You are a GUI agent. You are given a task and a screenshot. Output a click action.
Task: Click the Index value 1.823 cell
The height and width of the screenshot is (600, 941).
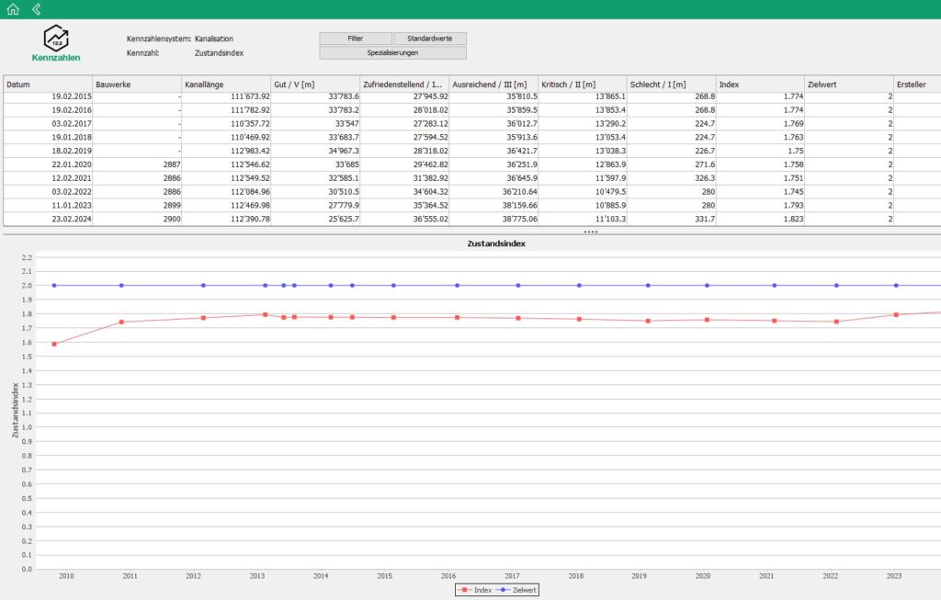click(x=760, y=219)
